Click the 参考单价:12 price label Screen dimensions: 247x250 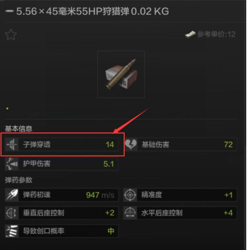216,34
